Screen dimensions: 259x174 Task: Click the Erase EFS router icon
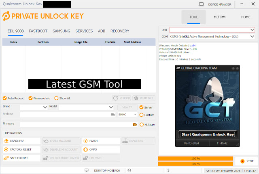[125, 141]
